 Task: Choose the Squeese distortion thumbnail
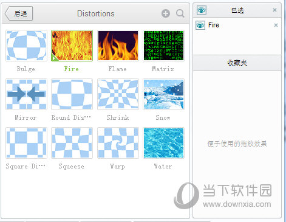72,143
